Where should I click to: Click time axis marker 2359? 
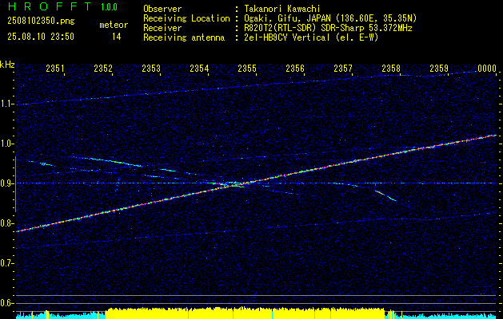439,69
